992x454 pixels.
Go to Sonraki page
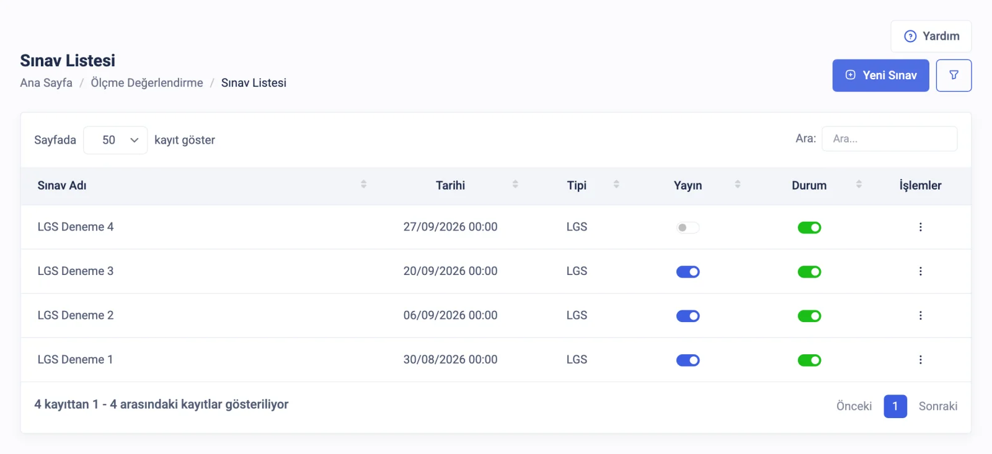pos(938,406)
